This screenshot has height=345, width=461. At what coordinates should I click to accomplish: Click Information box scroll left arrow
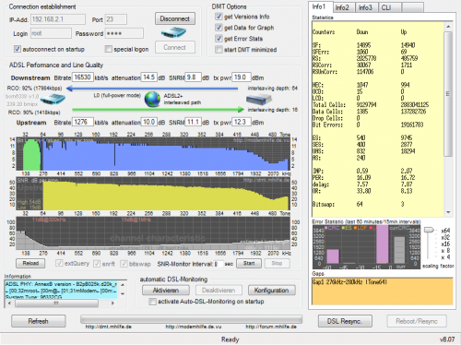(9, 303)
